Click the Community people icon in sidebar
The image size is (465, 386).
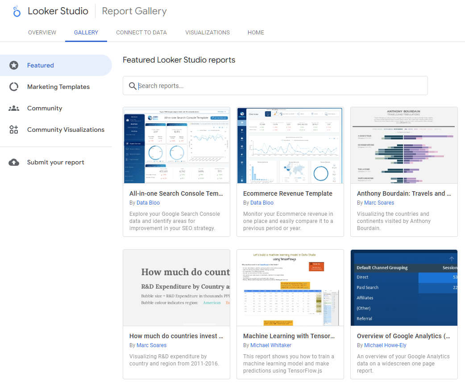coord(14,108)
